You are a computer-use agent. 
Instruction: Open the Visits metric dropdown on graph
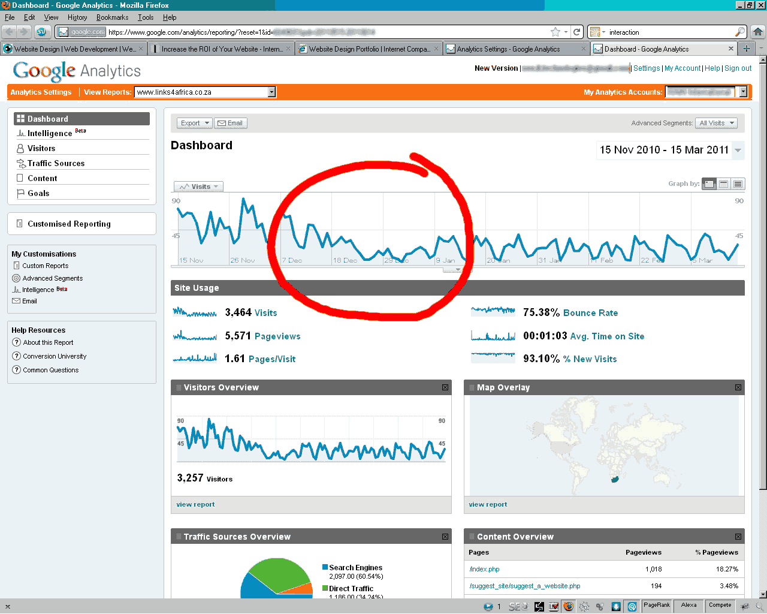point(198,186)
